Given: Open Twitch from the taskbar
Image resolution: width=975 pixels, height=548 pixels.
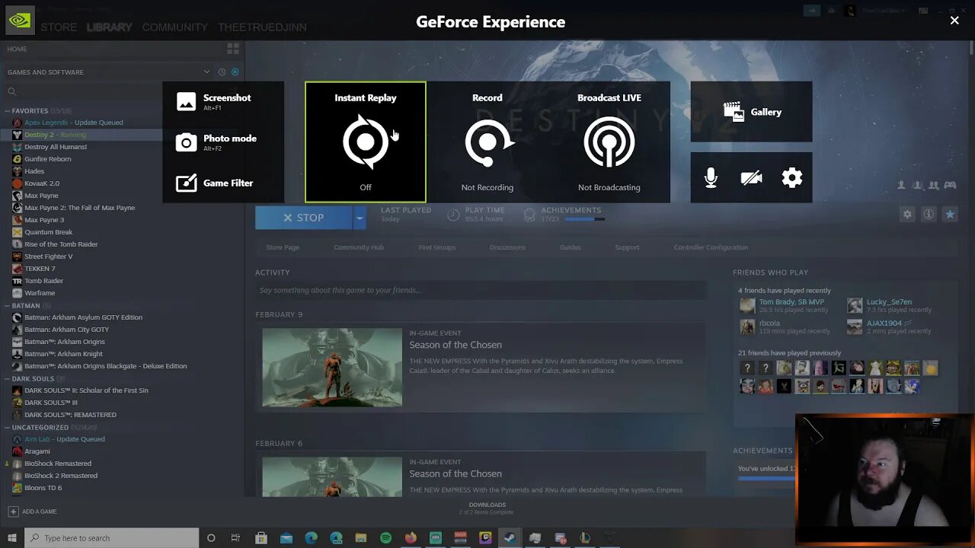Looking at the screenshot, I should (x=485, y=538).
